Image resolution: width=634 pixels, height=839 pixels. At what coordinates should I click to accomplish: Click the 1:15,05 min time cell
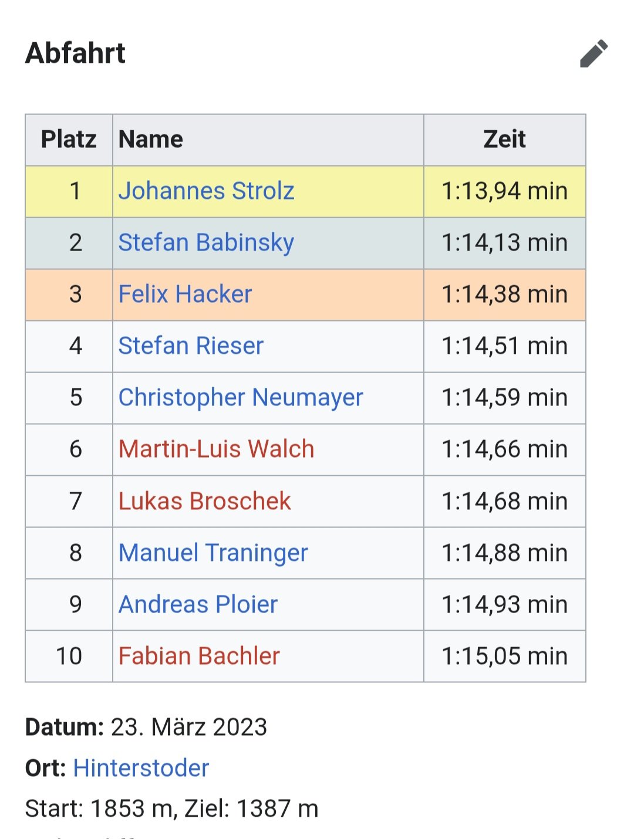point(504,657)
